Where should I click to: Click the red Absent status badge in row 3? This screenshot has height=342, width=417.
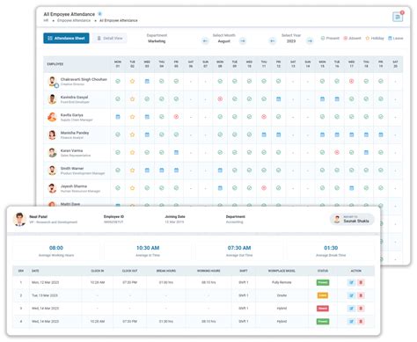coord(323,309)
